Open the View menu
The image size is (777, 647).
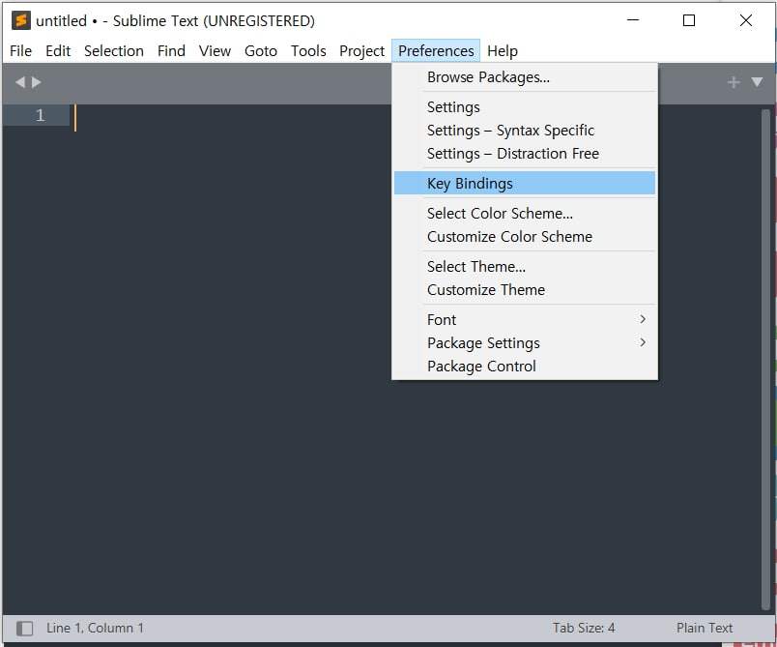coord(215,50)
